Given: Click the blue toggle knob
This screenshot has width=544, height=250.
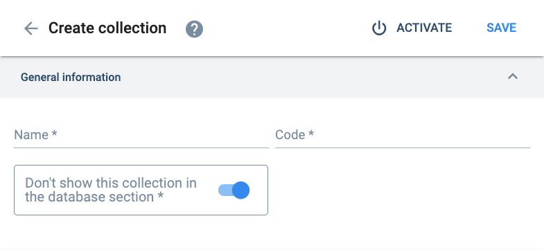Looking at the screenshot, I should [240, 190].
